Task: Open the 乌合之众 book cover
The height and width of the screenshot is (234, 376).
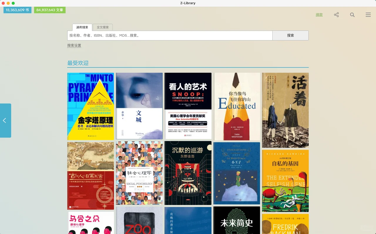Action: (90, 223)
